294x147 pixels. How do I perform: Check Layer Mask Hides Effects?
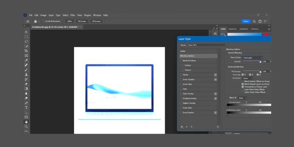243,90
